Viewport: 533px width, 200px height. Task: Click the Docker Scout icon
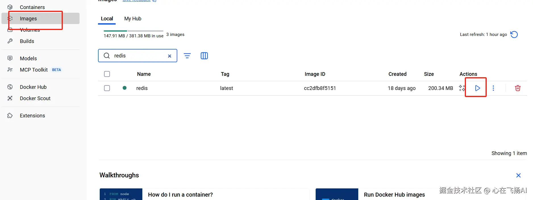click(10, 98)
